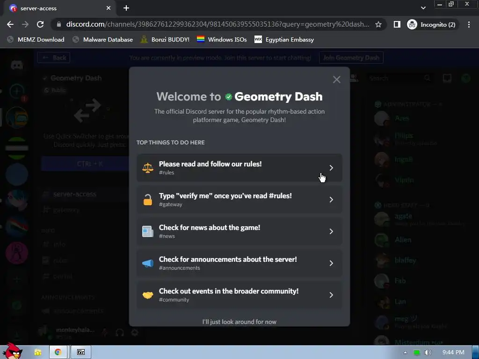The width and height of the screenshot is (479, 359).
Task: Open the 'Please read and follow our rules!' item
Action: [x=239, y=168]
